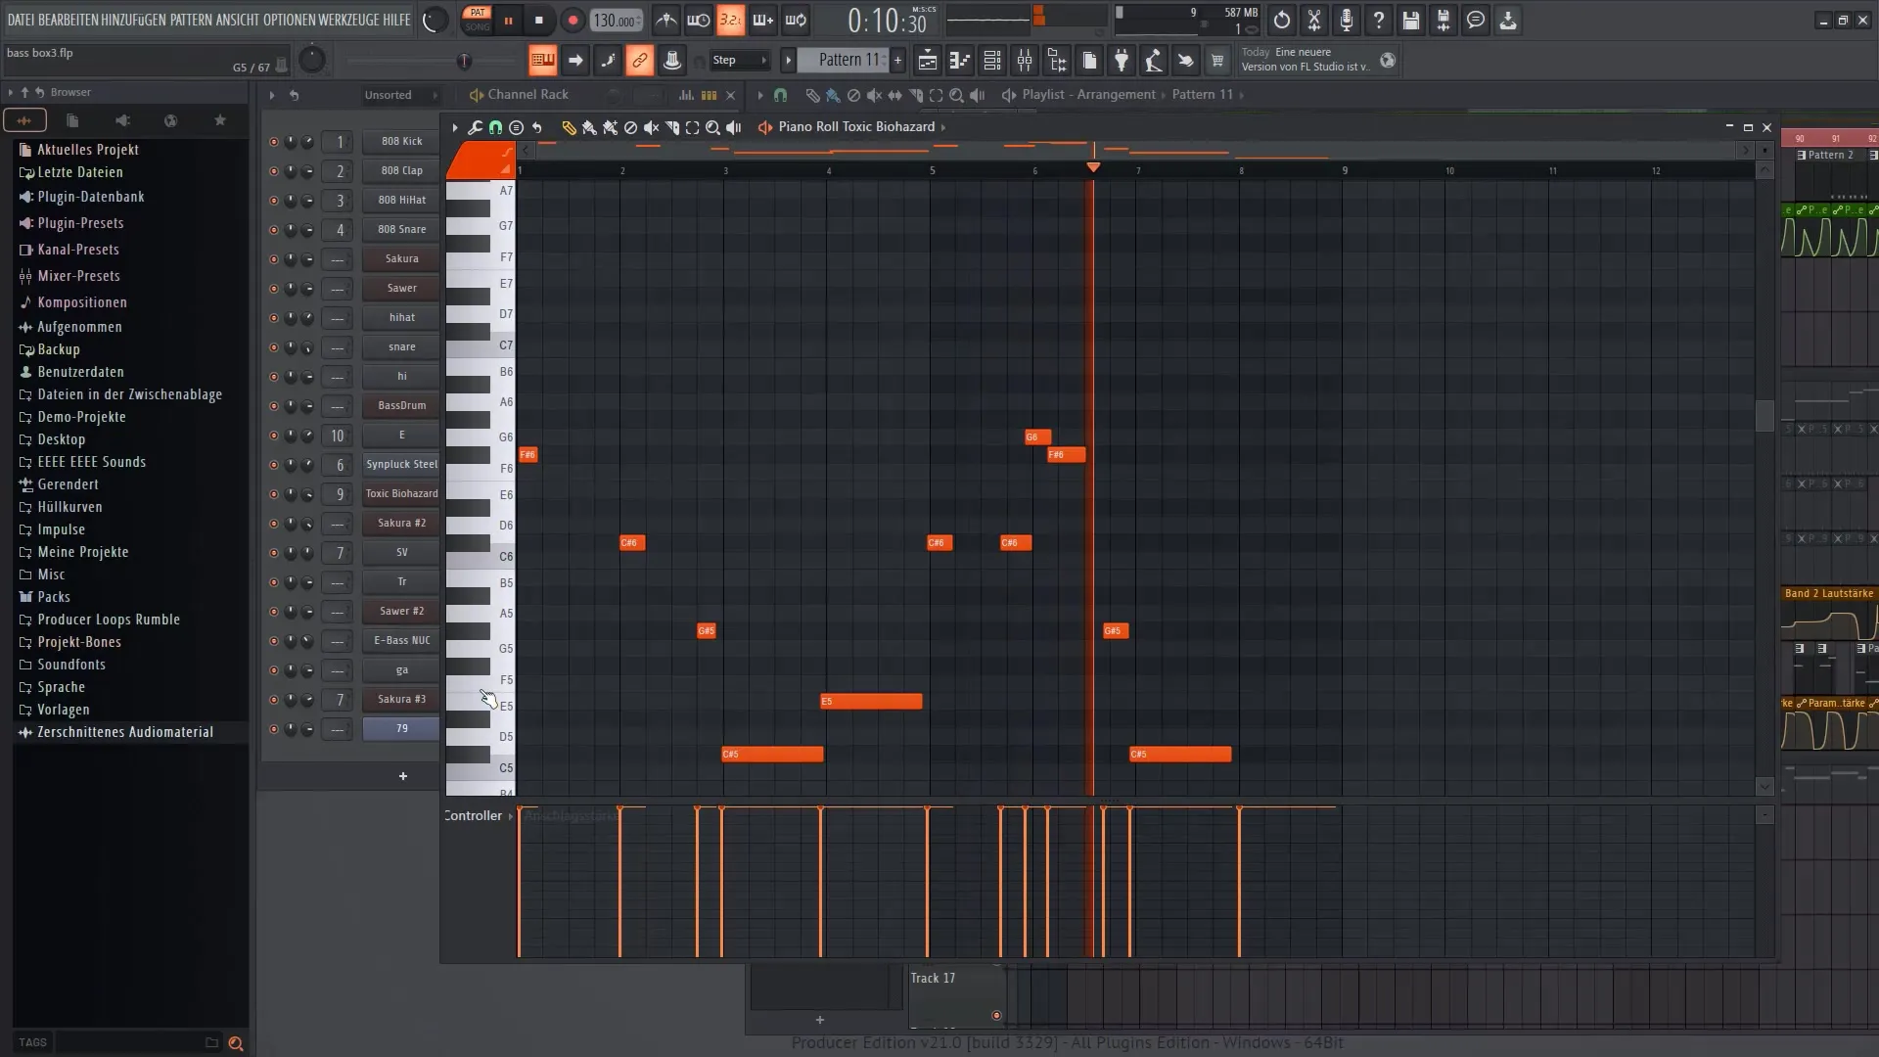Click the Piano Roll vertical scrollbar handle
The height and width of the screenshot is (1057, 1879).
click(x=1764, y=416)
